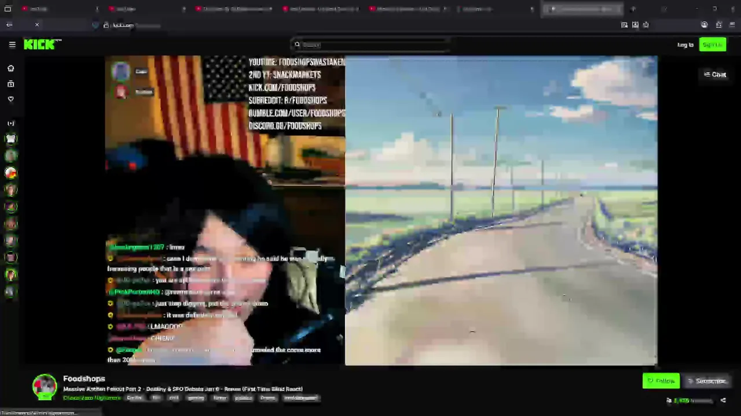Screen dimensions: 741x416
Task: Open the browser menu icon at toolbar end
Action: (x=732, y=25)
